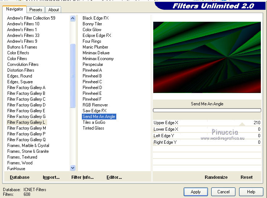Screen dimensions: 267x198
Task: Select Filter Factory Gallery A
Action: tap(26, 88)
